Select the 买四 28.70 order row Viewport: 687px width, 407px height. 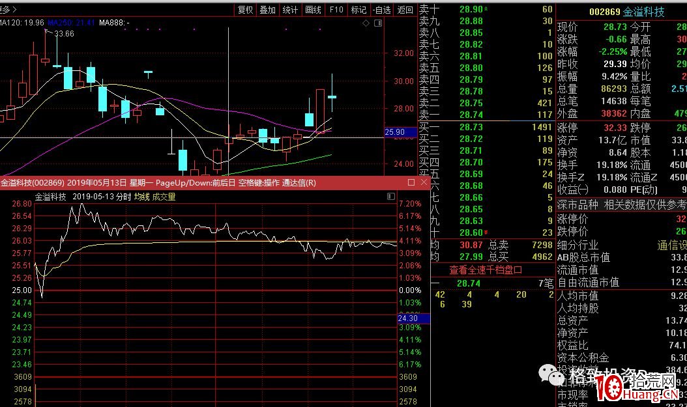click(486, 162)
